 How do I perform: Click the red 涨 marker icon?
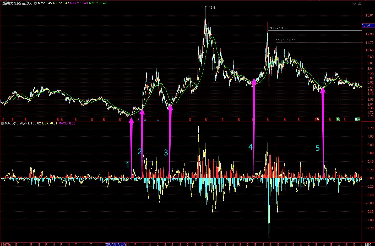[x=318, y=119]
